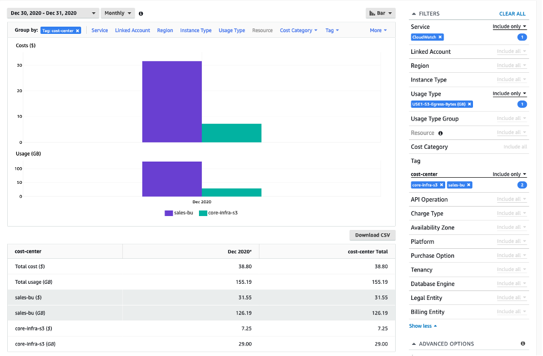Viewport: 543px width, 356px height.
Task: Click the Download CSV button
Action: click(372, 235)
